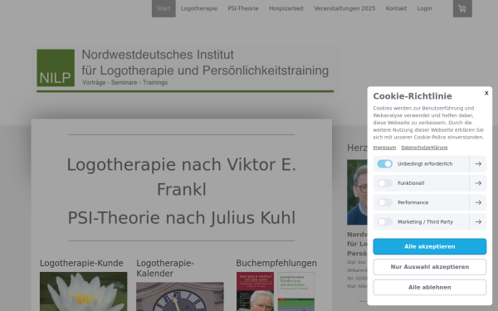Open the Hospizarbeit menu item

click(x=286, y=8)
